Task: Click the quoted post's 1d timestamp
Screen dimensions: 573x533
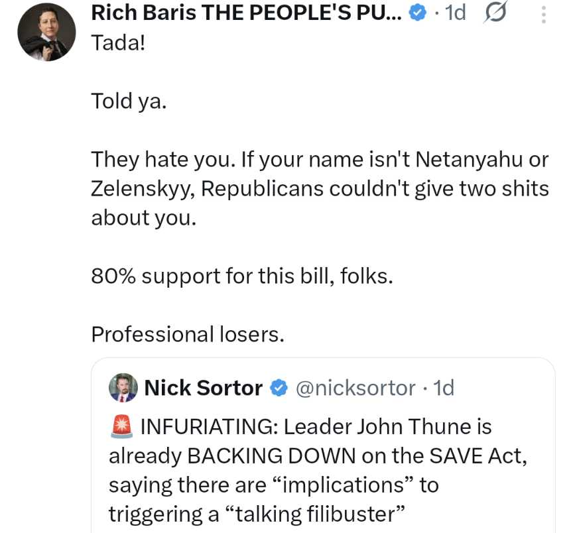Action: (x=444, y=388)
